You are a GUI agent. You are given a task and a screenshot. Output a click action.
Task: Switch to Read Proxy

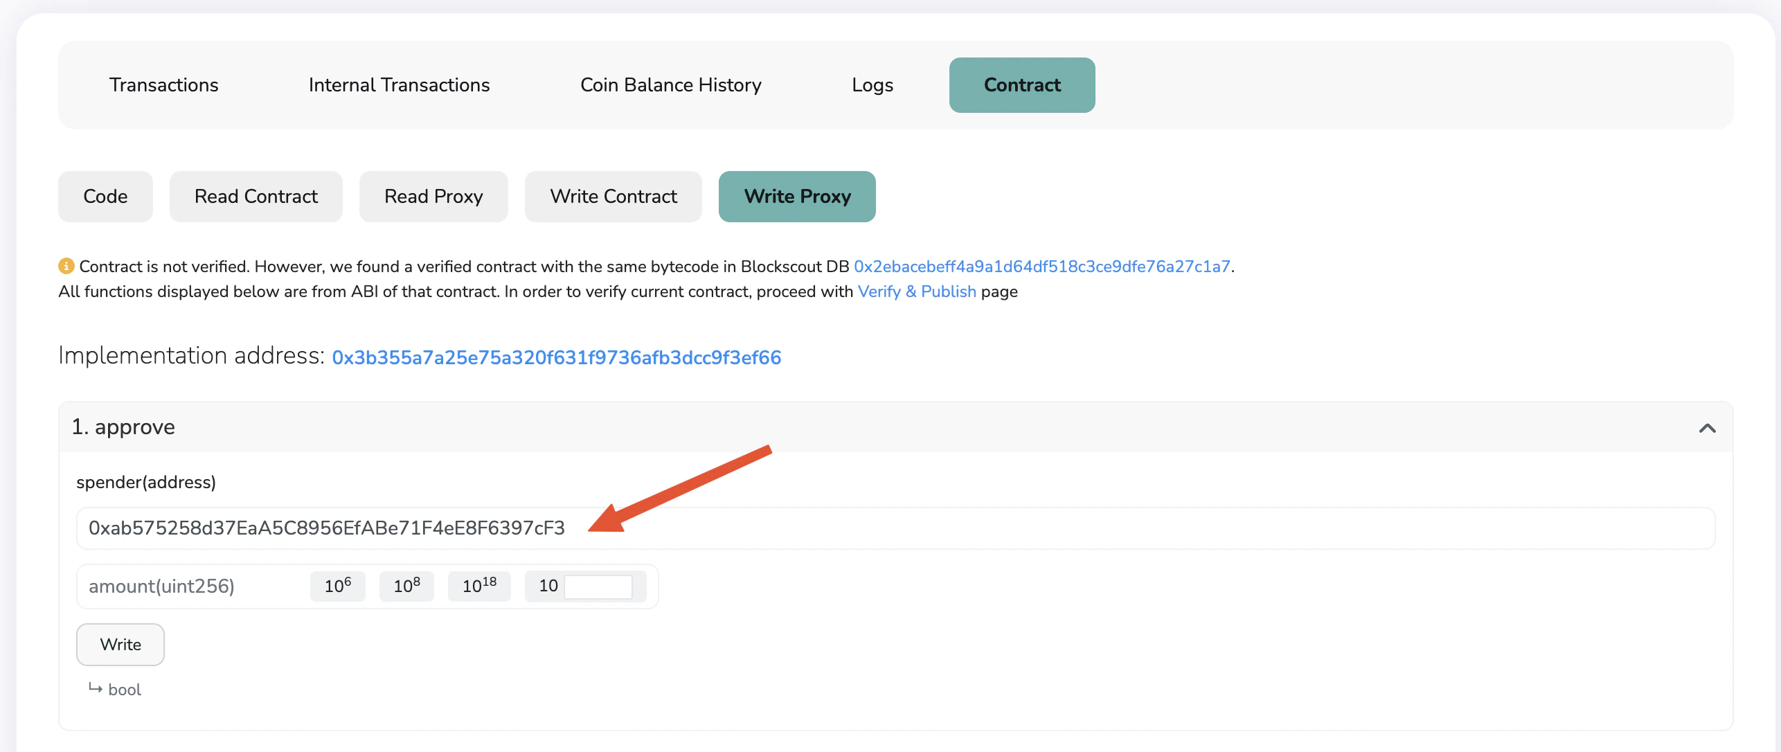point(433,196)
